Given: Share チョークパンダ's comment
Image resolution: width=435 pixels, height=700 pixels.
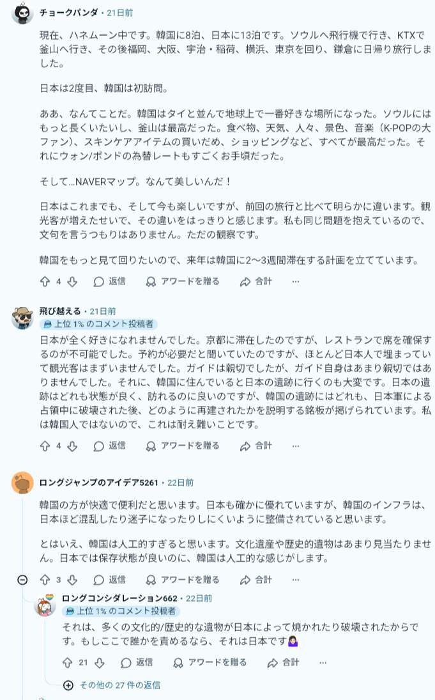Looking at the screenshot, I should coord(256,281).
